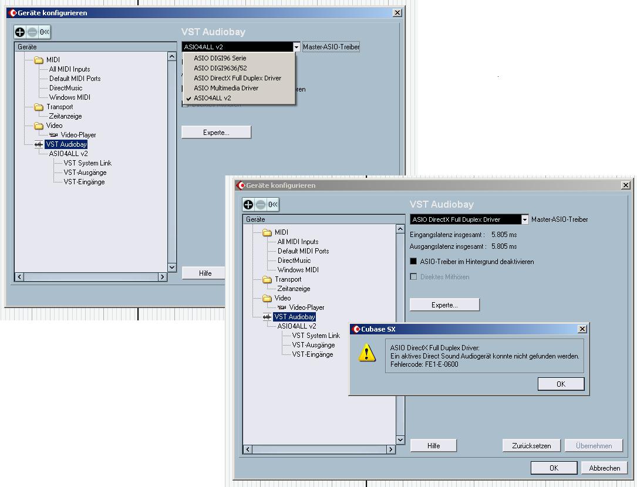This screenshot has height=487, width=637.
Task: Select DirectMusic in back window tree
Action: (65, 88)
